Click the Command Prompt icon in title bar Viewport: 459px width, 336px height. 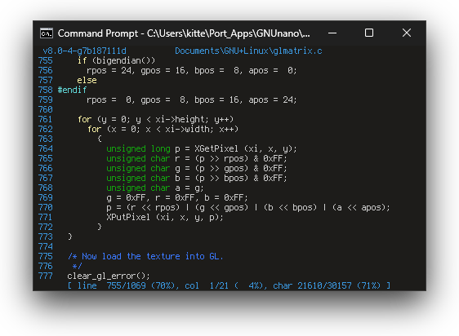(47, 33)
